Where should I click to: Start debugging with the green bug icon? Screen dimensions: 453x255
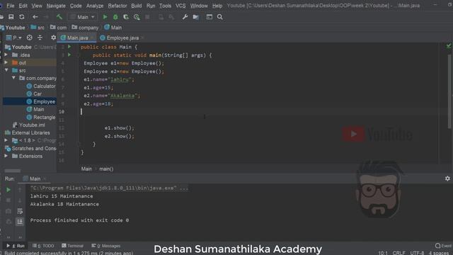coord(115,17)
